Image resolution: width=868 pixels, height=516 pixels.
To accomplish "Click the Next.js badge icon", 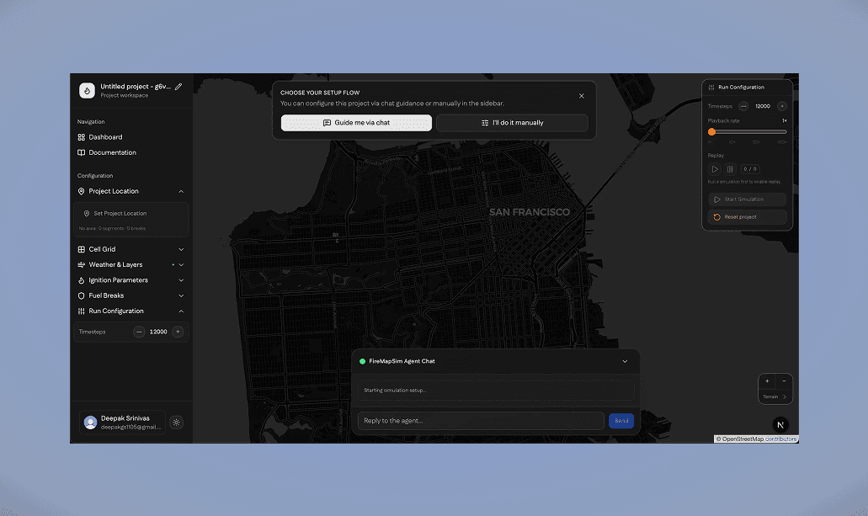I will pos(781,424).
